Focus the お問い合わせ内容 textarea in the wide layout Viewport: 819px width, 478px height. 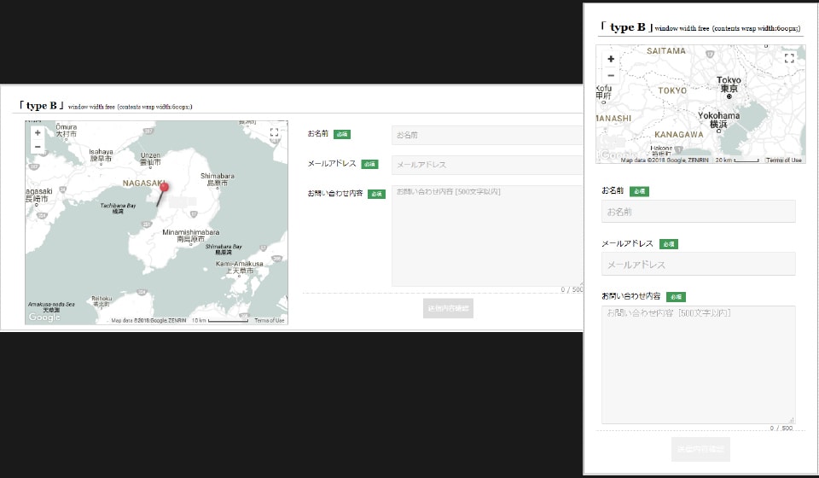(x=487, y=236)
